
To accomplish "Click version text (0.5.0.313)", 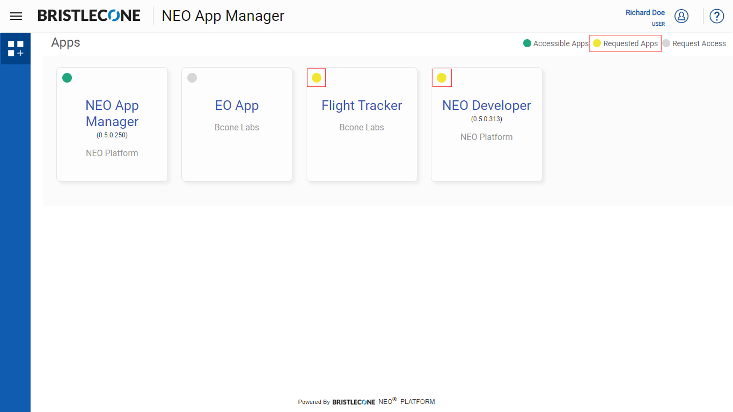I will point(487,119).
